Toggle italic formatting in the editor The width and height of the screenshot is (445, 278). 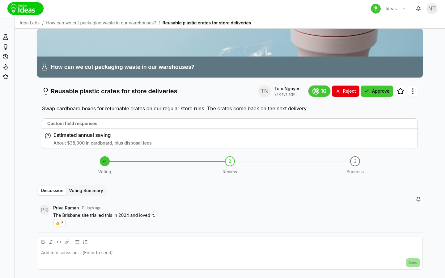point(51,242)
